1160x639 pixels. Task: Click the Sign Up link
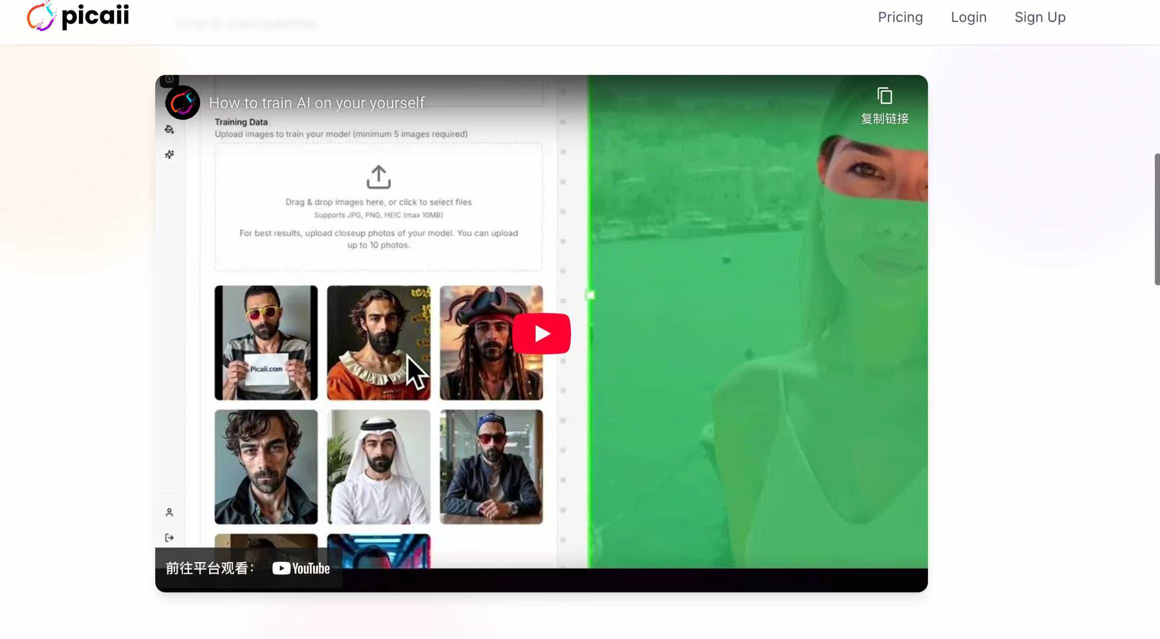click(x=1040, y=17)
